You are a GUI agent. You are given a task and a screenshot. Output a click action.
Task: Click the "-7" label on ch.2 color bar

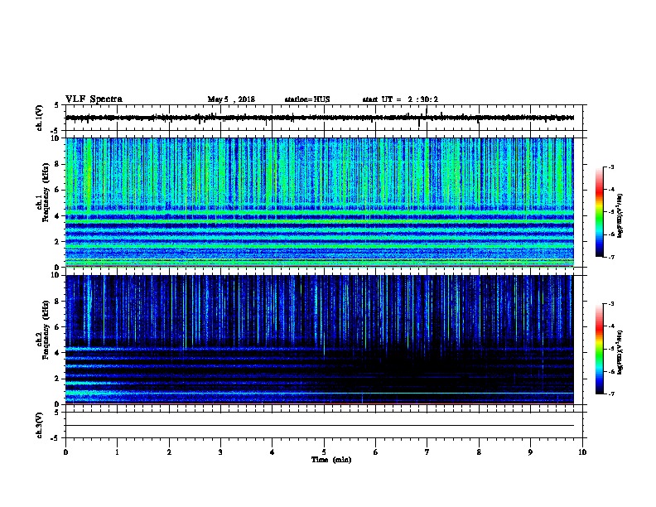(610, 394)
